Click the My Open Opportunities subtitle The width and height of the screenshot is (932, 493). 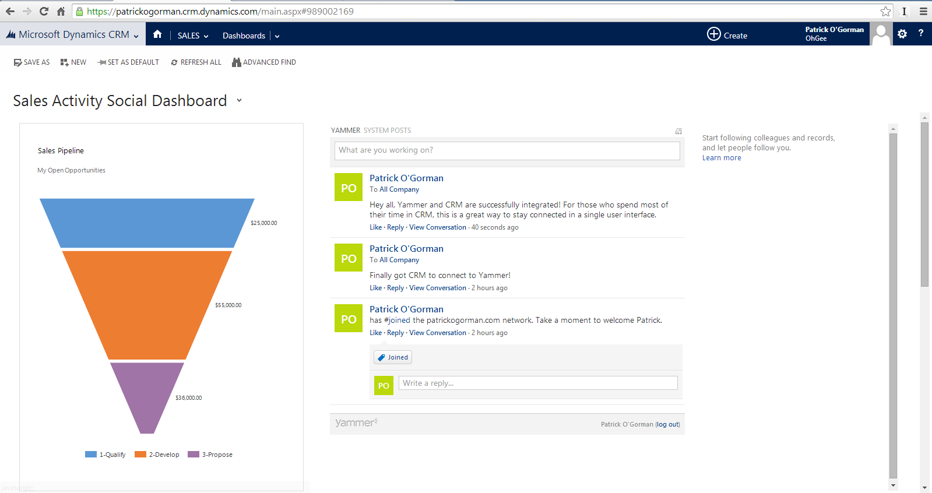pos(71,170)
